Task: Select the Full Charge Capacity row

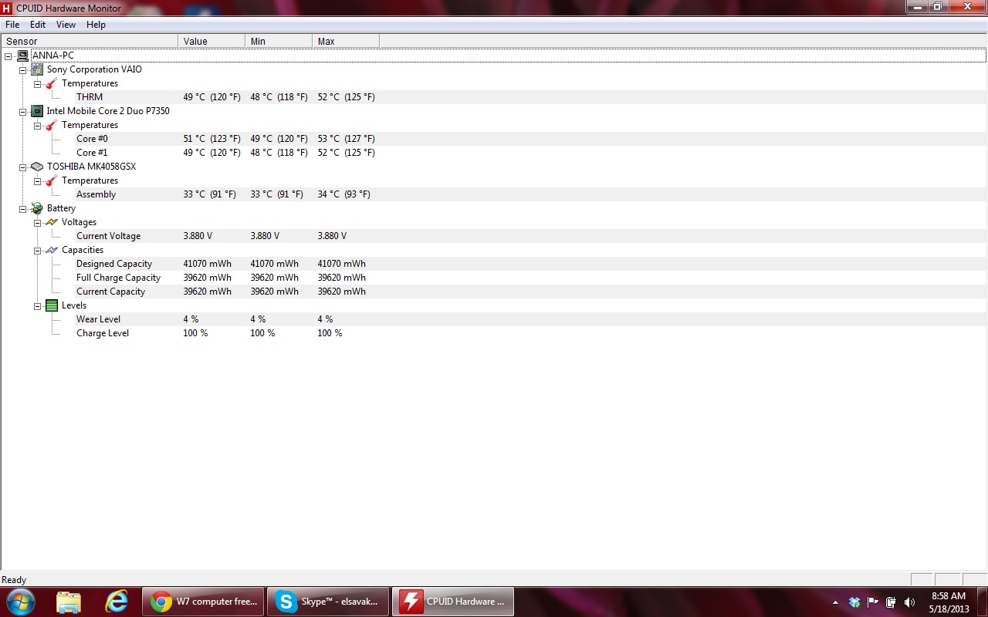Action: 494,278
